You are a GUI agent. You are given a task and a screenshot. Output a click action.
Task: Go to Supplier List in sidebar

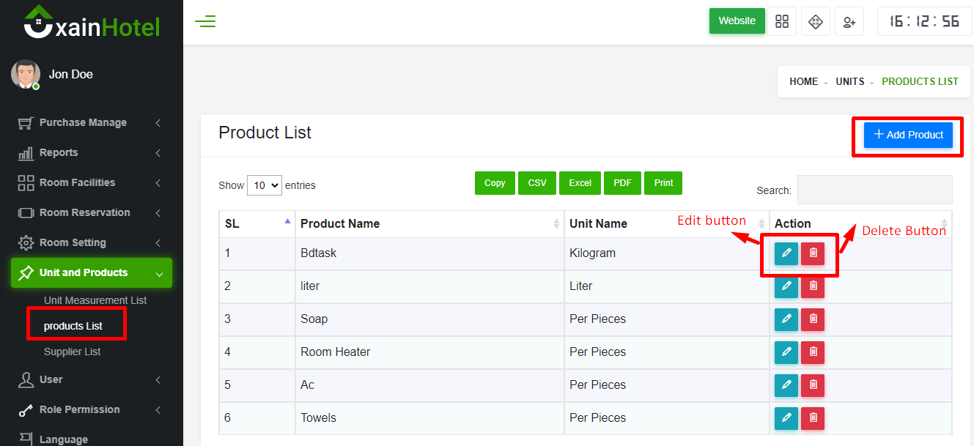coord(73,352)
